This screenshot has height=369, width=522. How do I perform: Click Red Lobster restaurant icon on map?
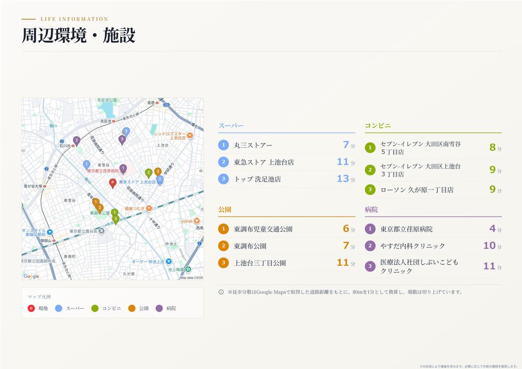pos(190,135)
